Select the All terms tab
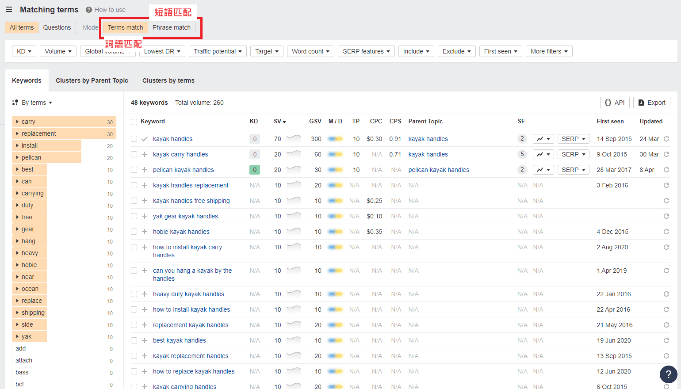Viewport: 681px width, 389px height. pyautogui.click(x=22, y=27)
